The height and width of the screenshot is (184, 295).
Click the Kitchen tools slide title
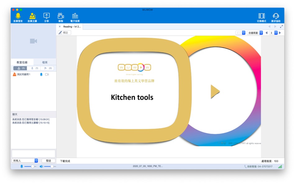pyautogui.click(x=132, y=98)
